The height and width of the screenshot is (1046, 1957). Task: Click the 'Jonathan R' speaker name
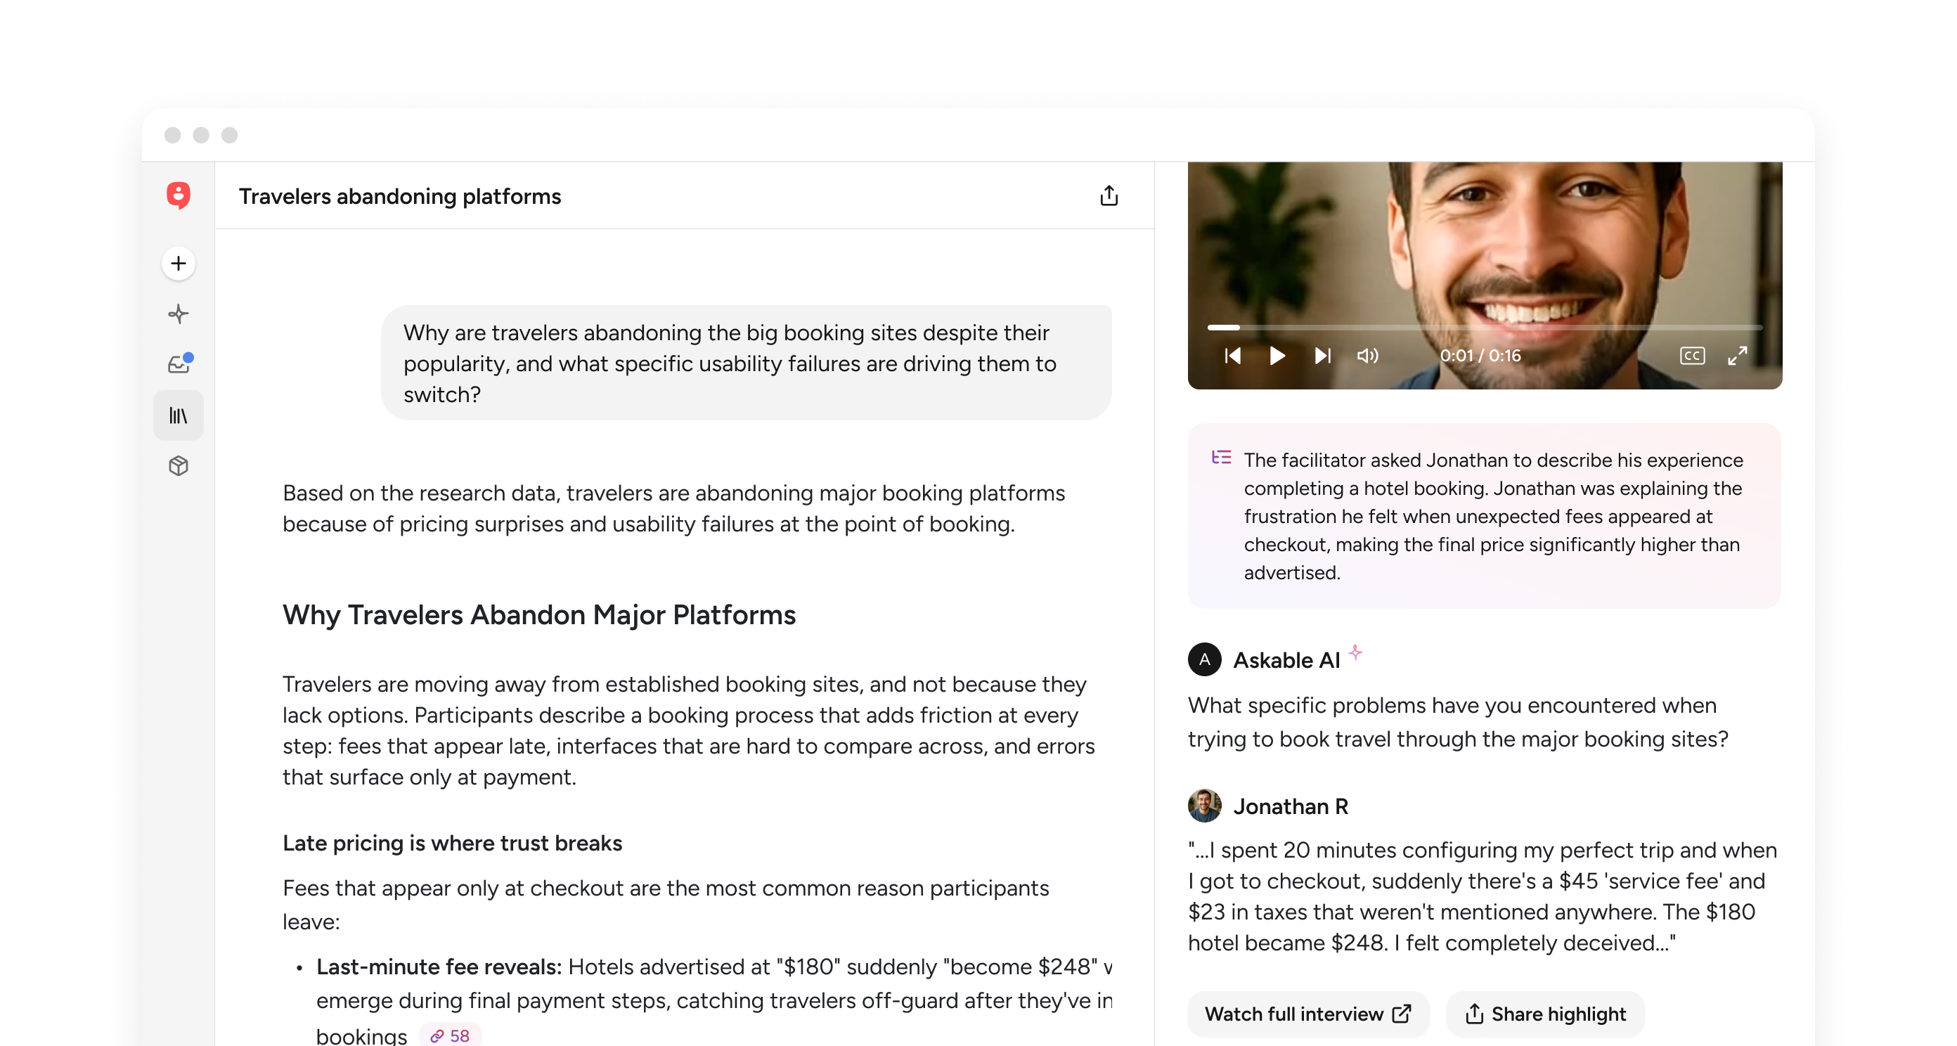pyautogui.click(x=1291, y=806)
